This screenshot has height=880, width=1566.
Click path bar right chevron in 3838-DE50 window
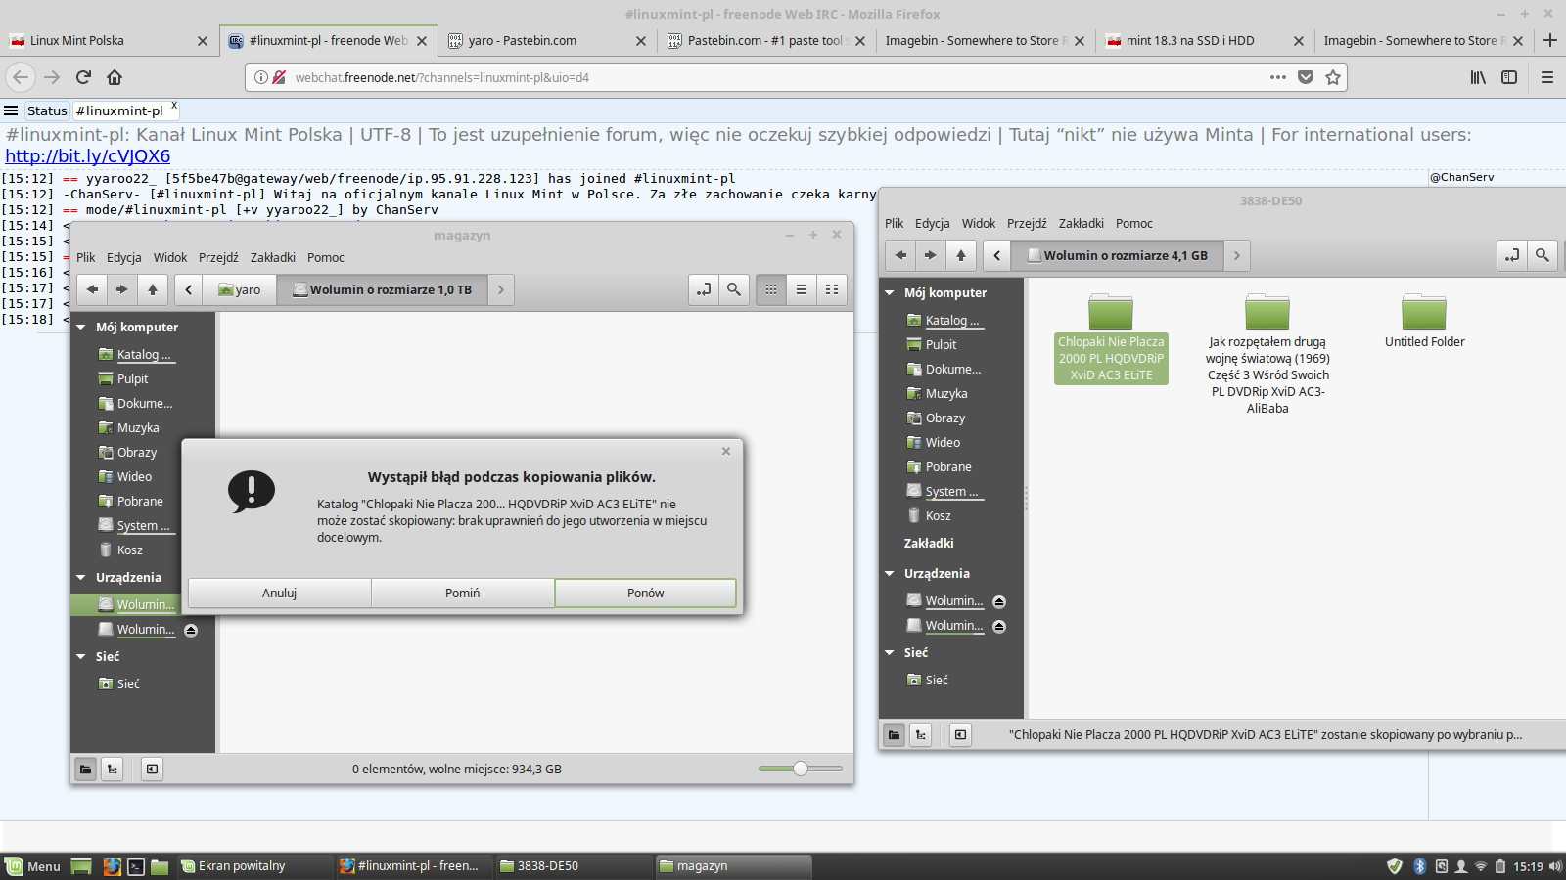pos(1237,255)
